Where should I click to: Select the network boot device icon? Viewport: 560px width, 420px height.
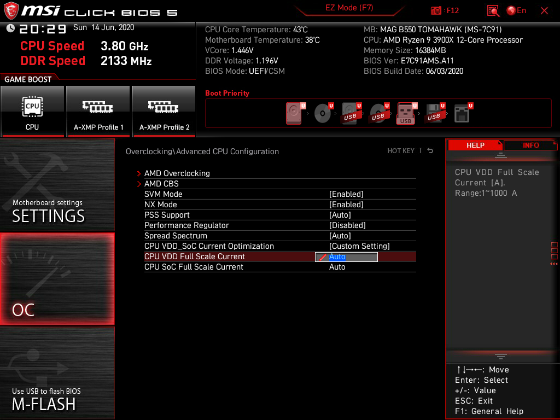[463, 113]
